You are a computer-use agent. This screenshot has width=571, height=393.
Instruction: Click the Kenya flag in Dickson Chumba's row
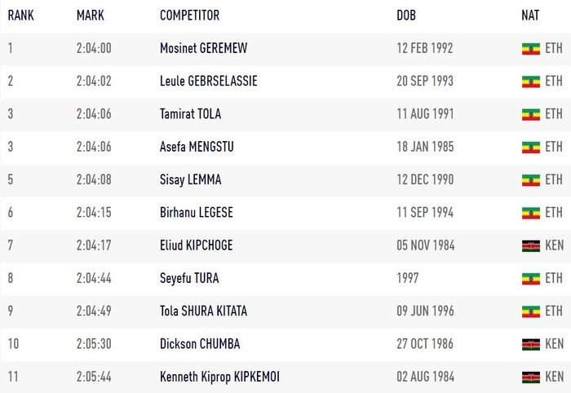pyautogui.click(x=531, y=344)
